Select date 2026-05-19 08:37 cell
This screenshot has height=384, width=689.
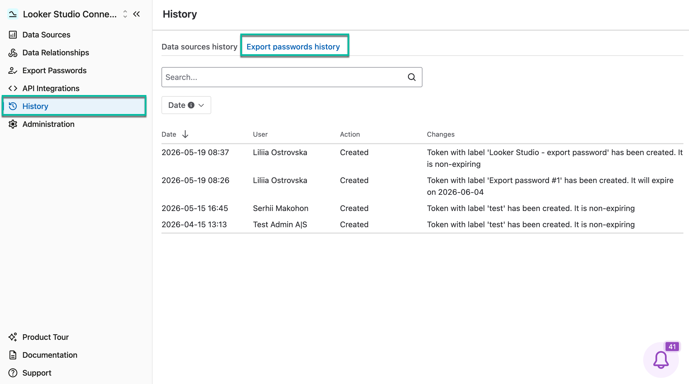[x=195, y=152]
